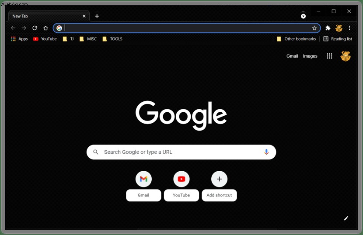Open the Apps bookmark shortcut

[x=19, y=39]
